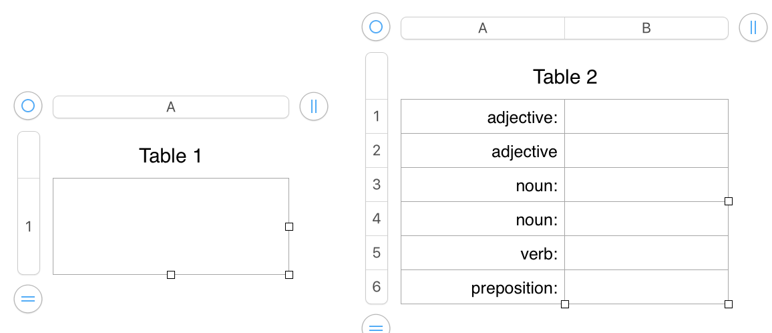Select row 1 header of Table 1
The image size is (772, 333).
point(29,227)
